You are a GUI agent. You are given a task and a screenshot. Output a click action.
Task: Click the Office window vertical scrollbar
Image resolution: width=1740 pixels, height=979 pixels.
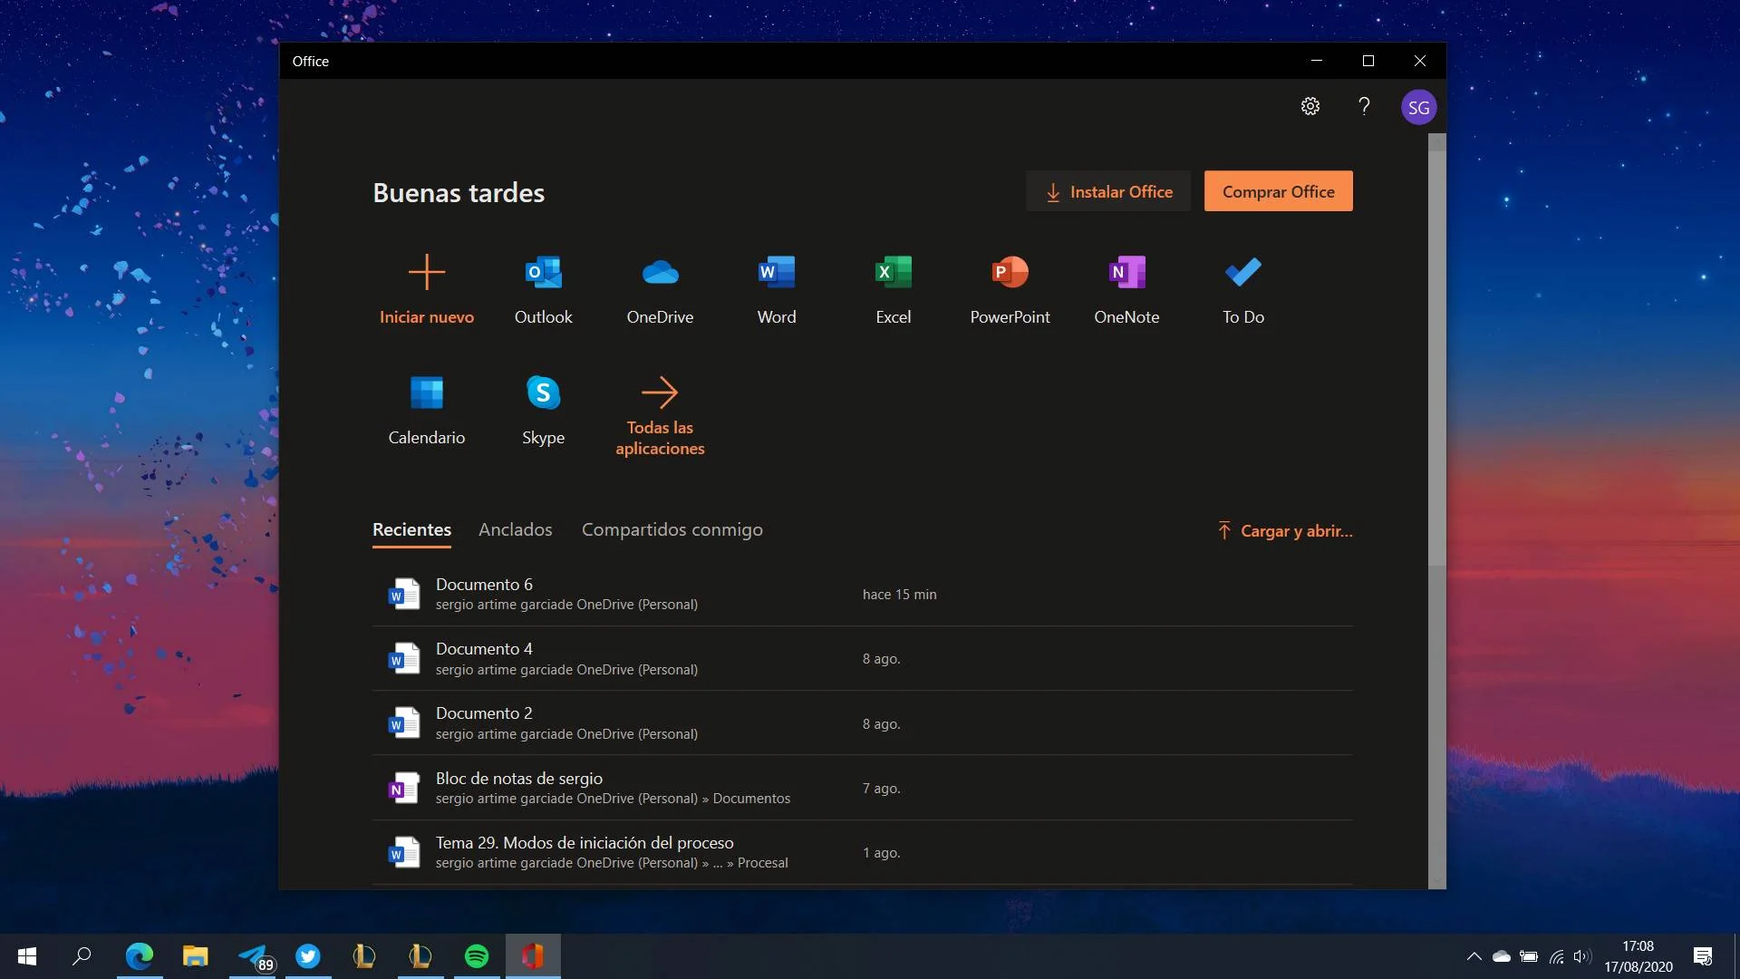pos(1437,358)
